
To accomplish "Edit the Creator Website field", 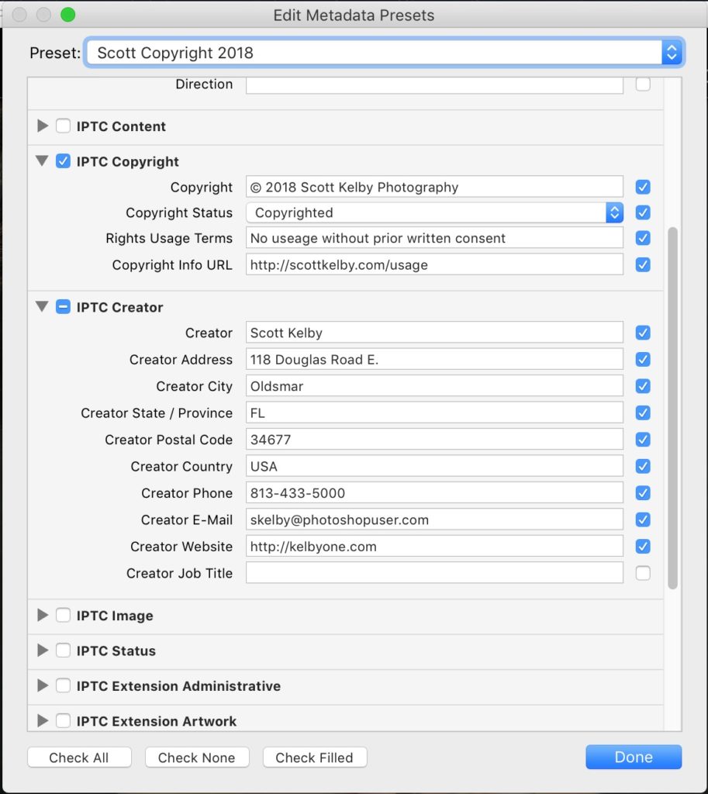I will click(x=434, y=547).
